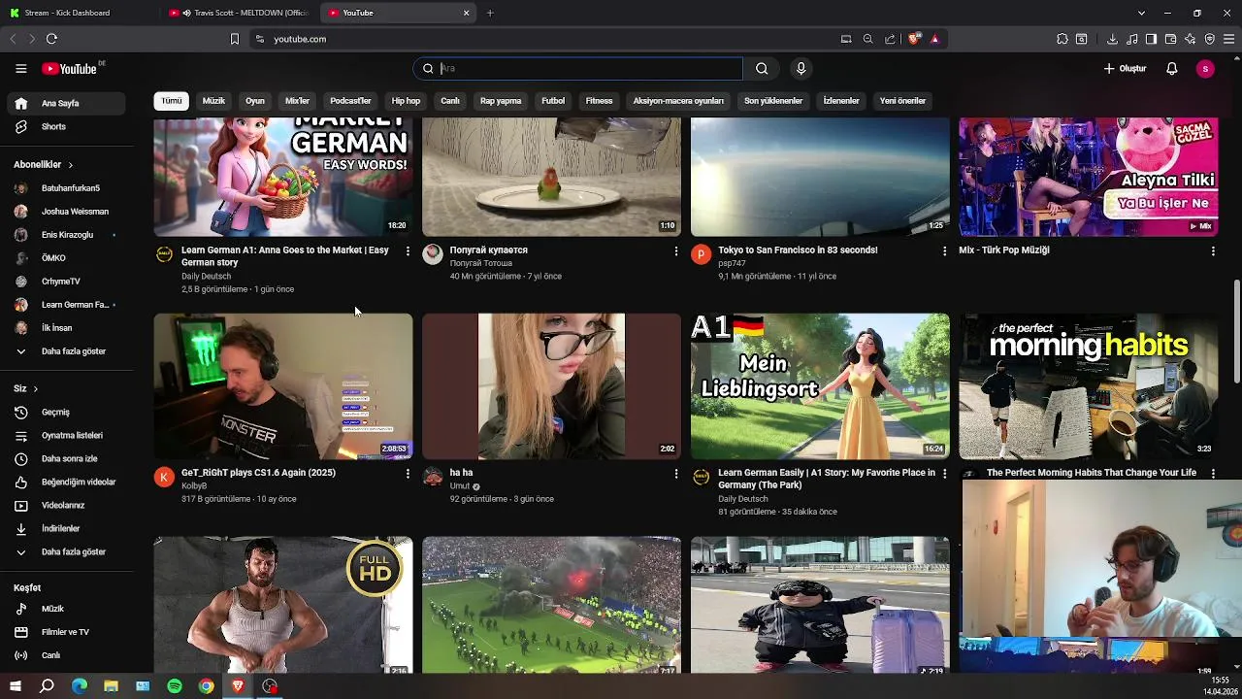Screen dimensions: 1242x699
Task: Open Daha sonra izle list
Action: (x=66, y=459)
